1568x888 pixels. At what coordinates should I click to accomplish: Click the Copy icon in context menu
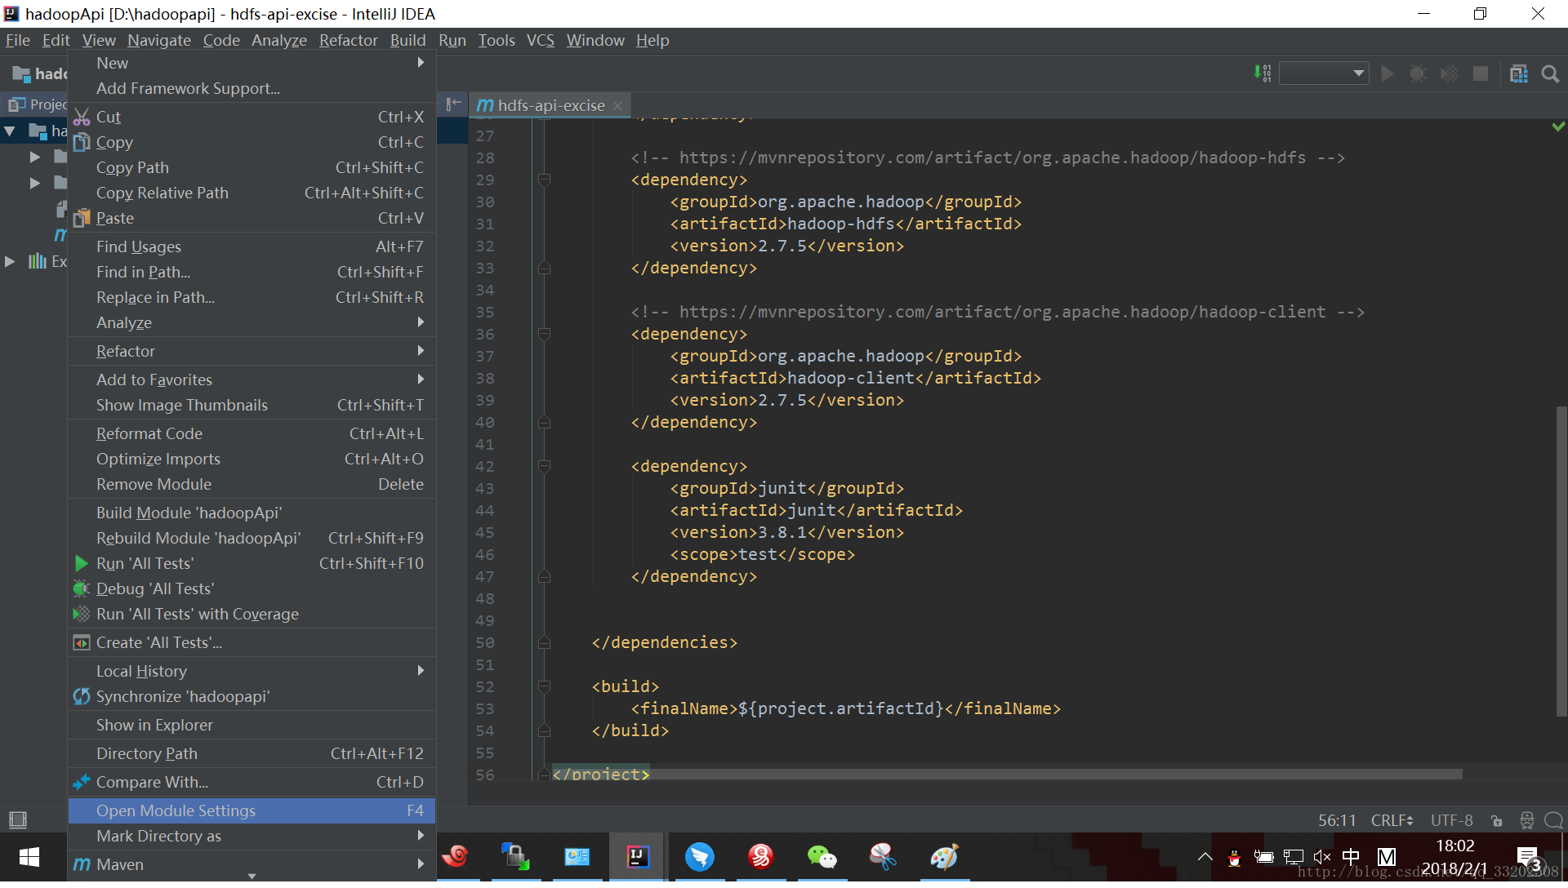tap(82, 142)
